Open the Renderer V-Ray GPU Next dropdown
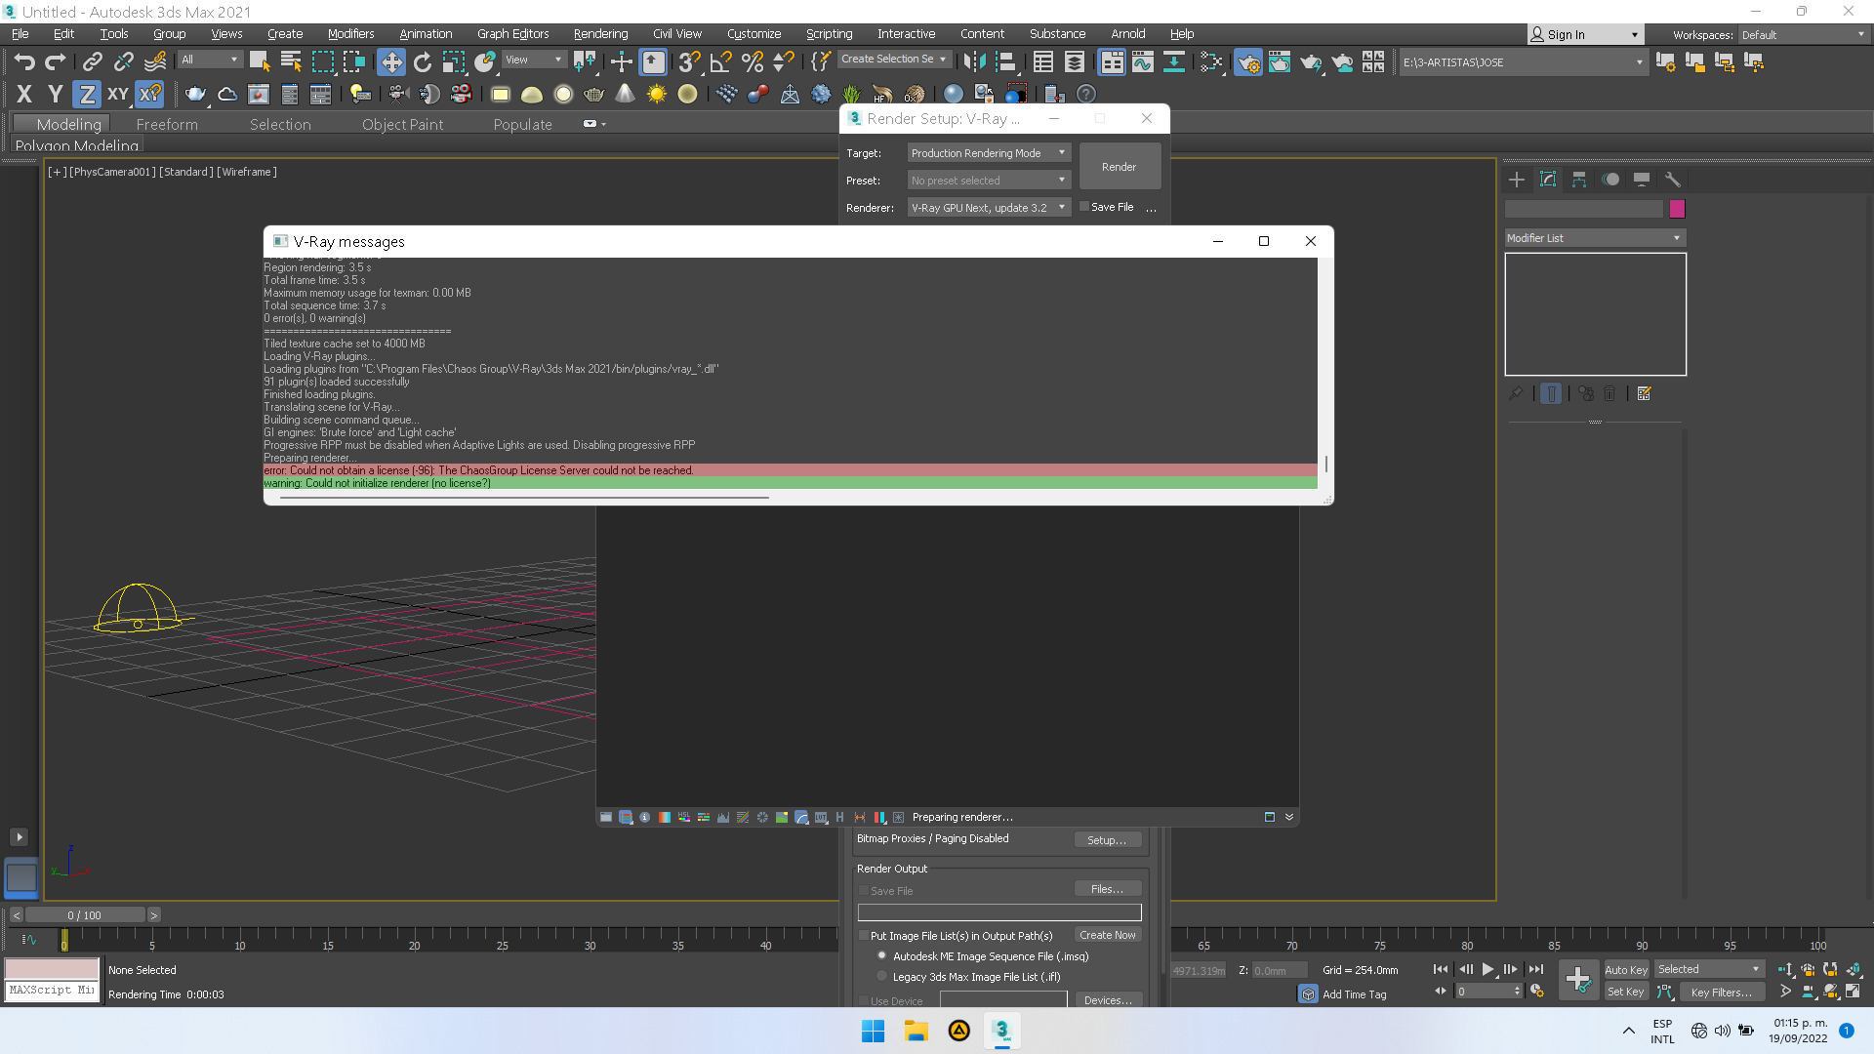The width and height of the screenshot is (1874, 1054). [x=988, y=208]
